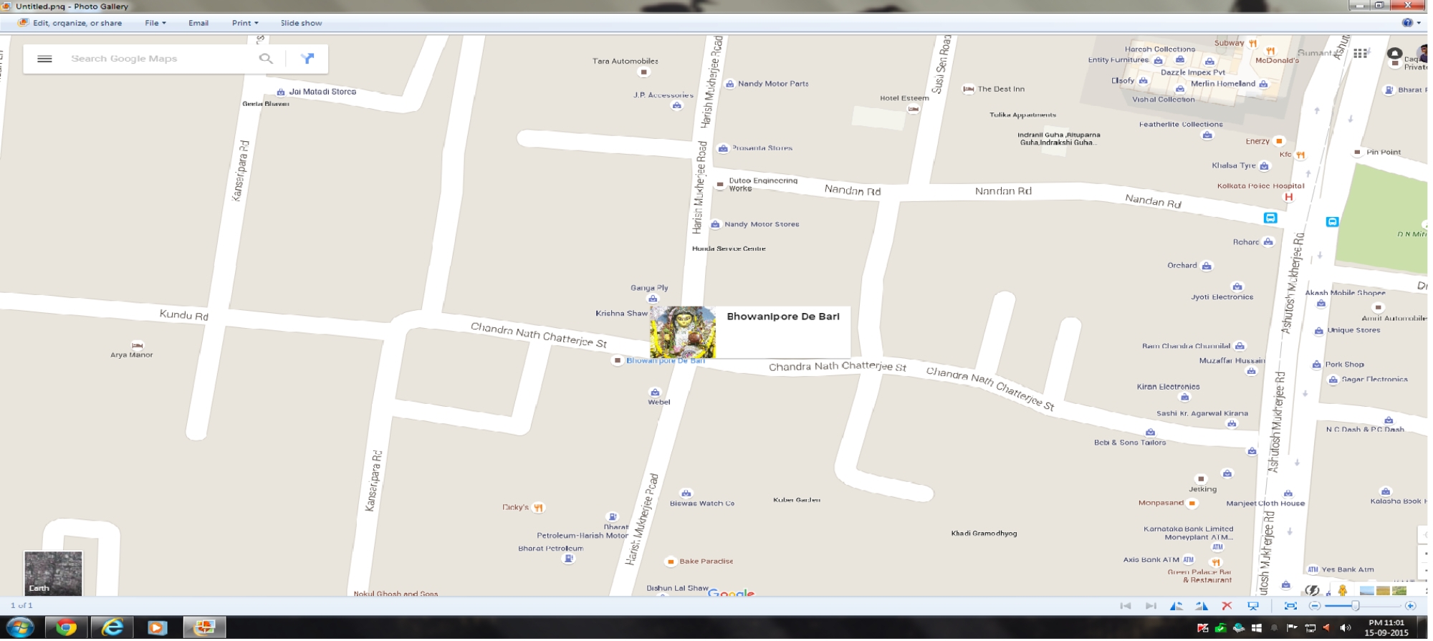Screen dimensions: 1433x641
Task: Click the zoom slider handle
Action: 1356,607
